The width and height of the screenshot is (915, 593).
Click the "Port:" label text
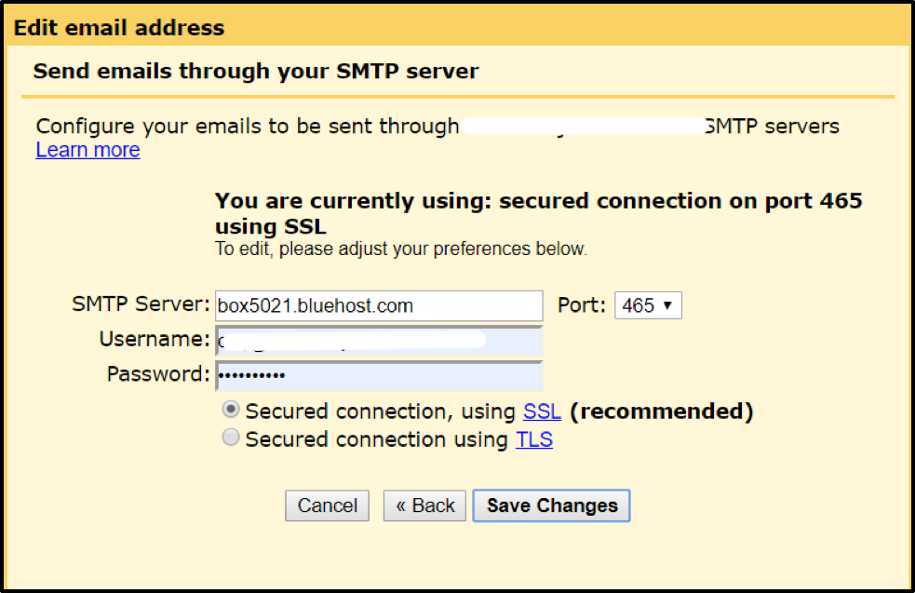click(581, 305)
